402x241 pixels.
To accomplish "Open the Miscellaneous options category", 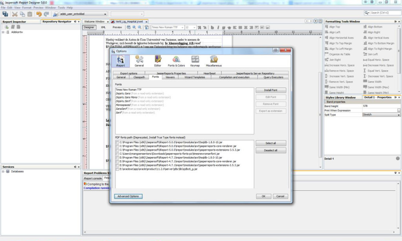I will (x=214, y=61).
